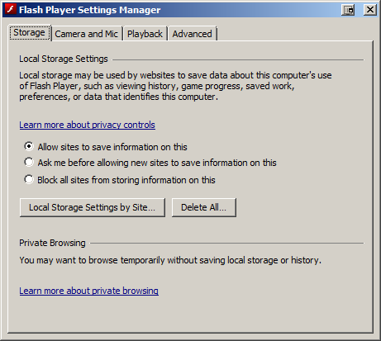381x341 pixels.
Task: Click the window restore icon in title bar
Action: [348, 10]
